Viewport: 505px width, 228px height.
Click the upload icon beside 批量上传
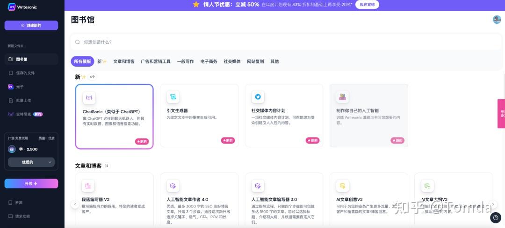(x=11, y=101)
